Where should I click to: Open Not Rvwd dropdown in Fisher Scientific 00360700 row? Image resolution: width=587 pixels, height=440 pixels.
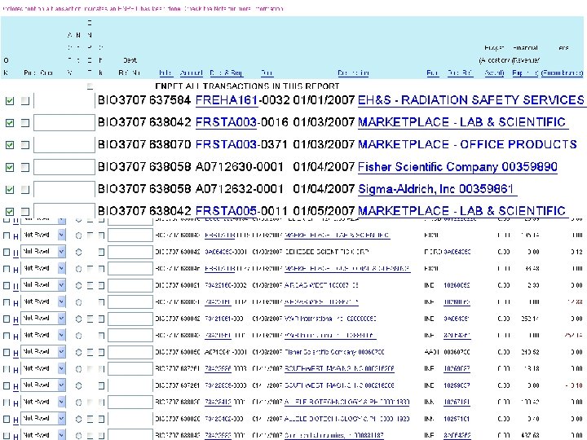(x=43, y=352)
